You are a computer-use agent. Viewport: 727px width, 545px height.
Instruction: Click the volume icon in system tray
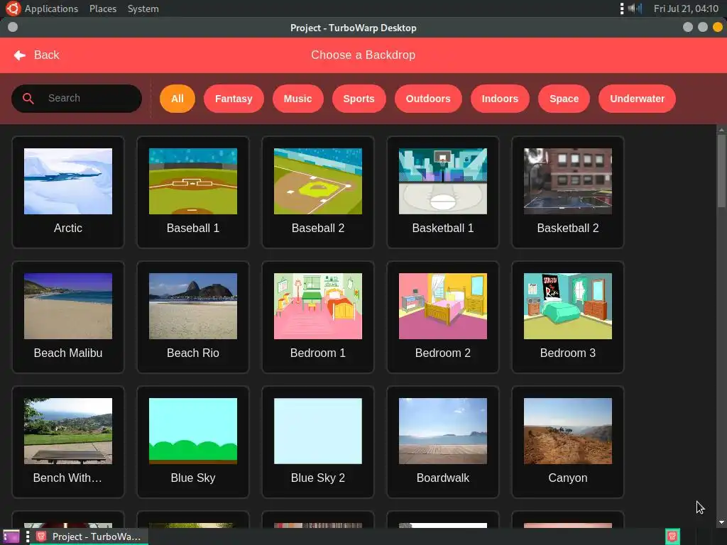(635, 9)
